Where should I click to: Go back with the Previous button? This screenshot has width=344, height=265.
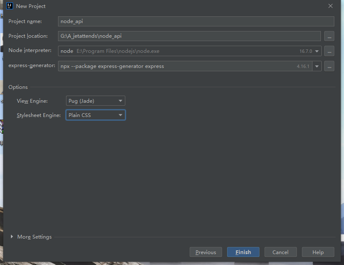click(206, 252)
